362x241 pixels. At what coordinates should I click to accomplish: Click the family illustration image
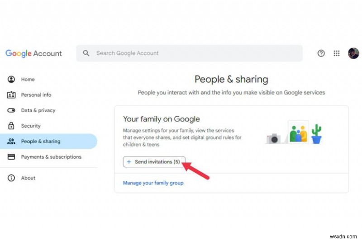[294, 132]
